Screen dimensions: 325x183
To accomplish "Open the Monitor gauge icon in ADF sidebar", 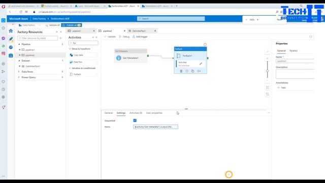I will 11,47.
